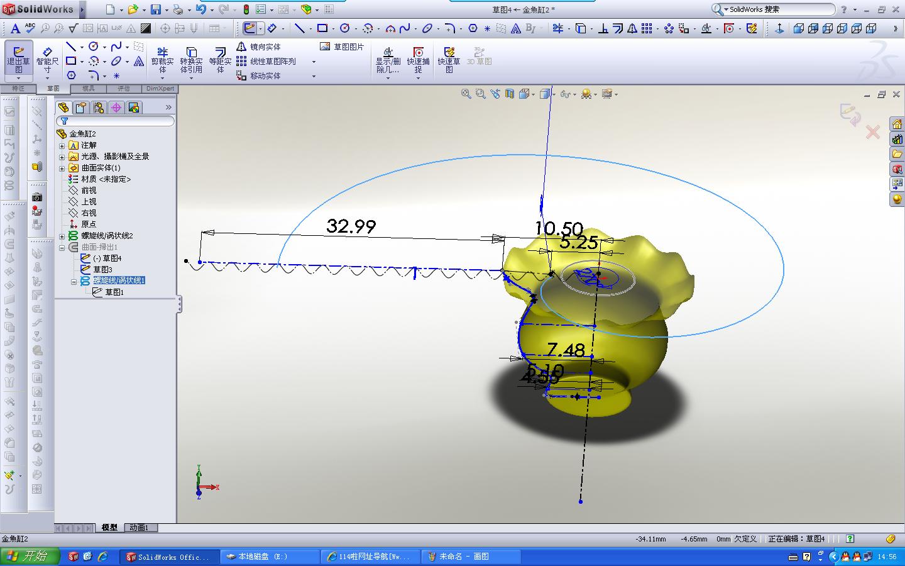Open the ConfigurationManager tab icon
This screenshot has width=905, height=566.
point(99,108)
